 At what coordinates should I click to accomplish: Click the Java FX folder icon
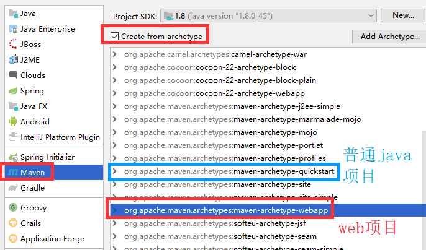[x=13, y=106]
